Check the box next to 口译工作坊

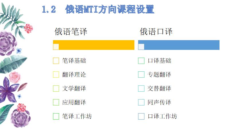141,116
